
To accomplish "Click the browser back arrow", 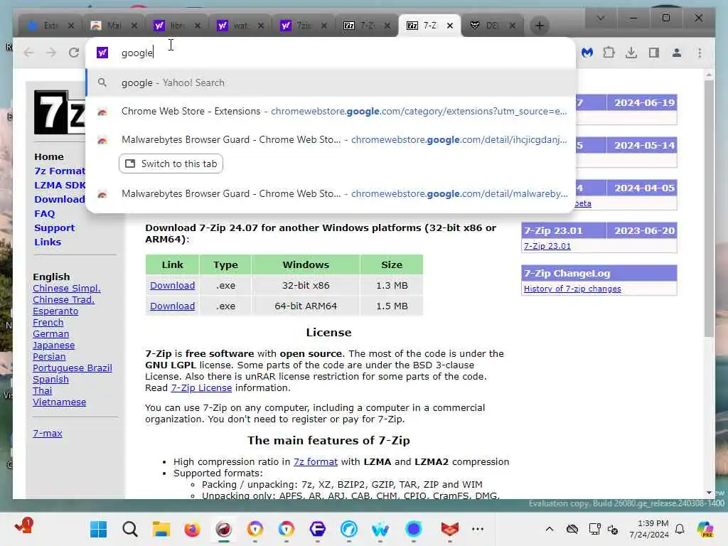I will [28, 53].
